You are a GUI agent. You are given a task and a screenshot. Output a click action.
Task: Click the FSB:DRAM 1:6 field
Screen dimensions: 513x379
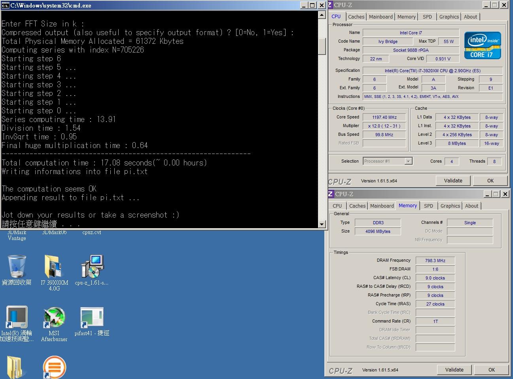click(x=435, y=269)
